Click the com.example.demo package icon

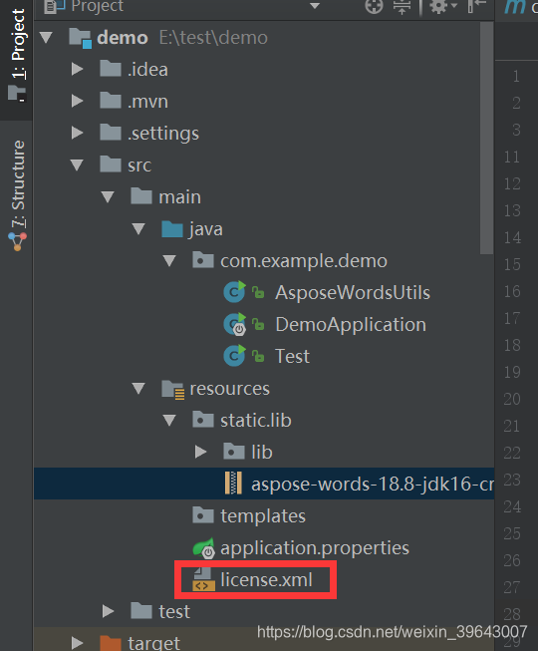203,260
